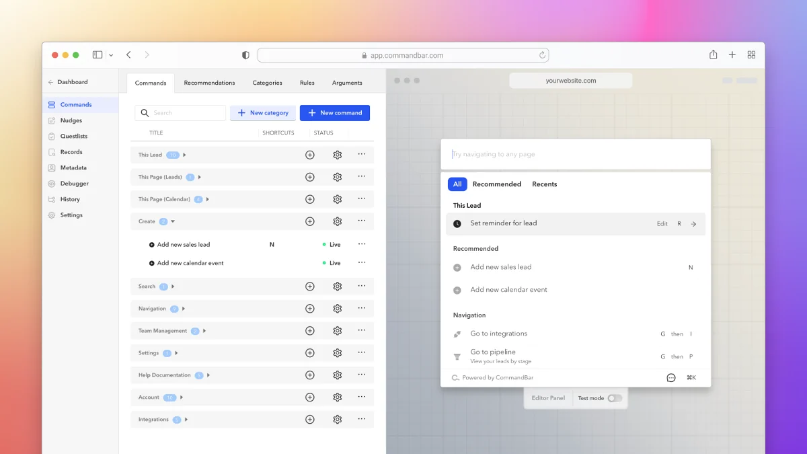807x454 pixels.
Task: Expand the Team Management category
Action: (x=204, y=331)
